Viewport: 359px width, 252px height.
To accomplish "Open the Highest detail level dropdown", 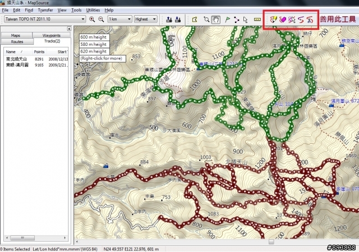I will pos(146,19).
